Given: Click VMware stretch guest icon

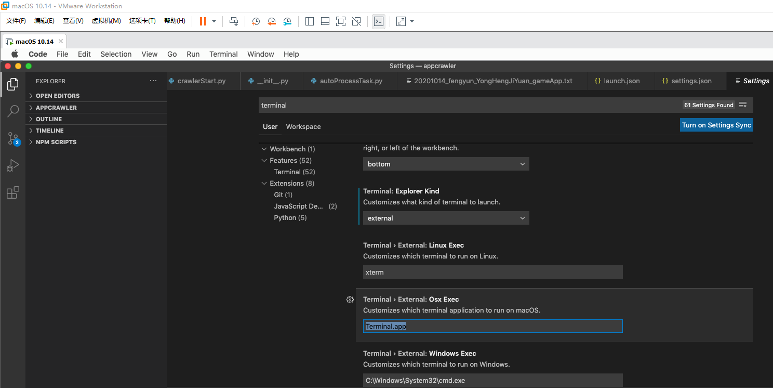Looking at the screenshot, I should (401, 21).
